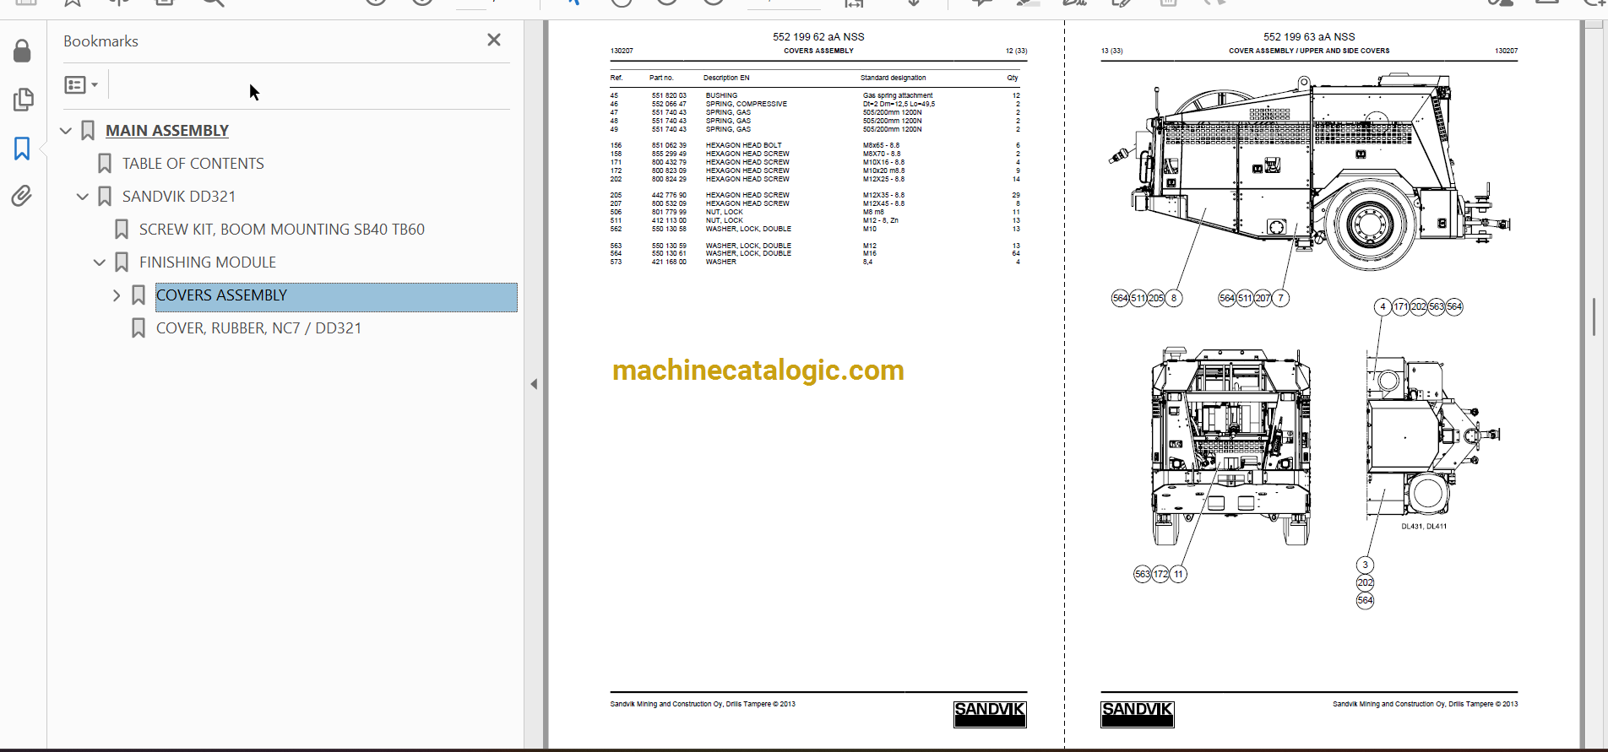Click the SANDVIK logo on the left page
The height and width of the screenshot is (752, 1608).
click(990, 714)
